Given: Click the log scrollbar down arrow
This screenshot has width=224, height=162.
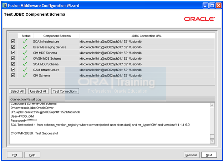Looking at the screenshot, I should tap(212, 141).
